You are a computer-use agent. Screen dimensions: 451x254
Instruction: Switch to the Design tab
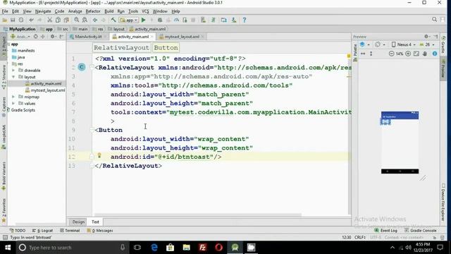[x=78, y=222]
